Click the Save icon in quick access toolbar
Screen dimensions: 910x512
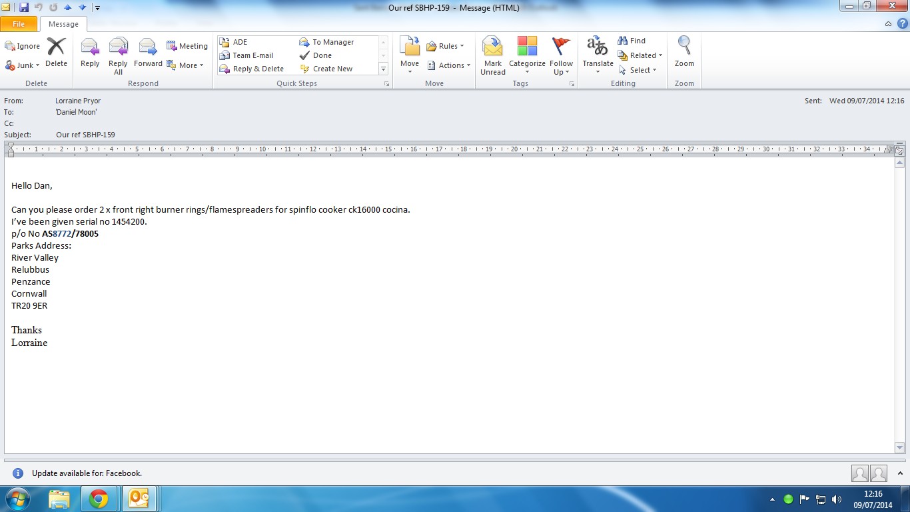24,7
